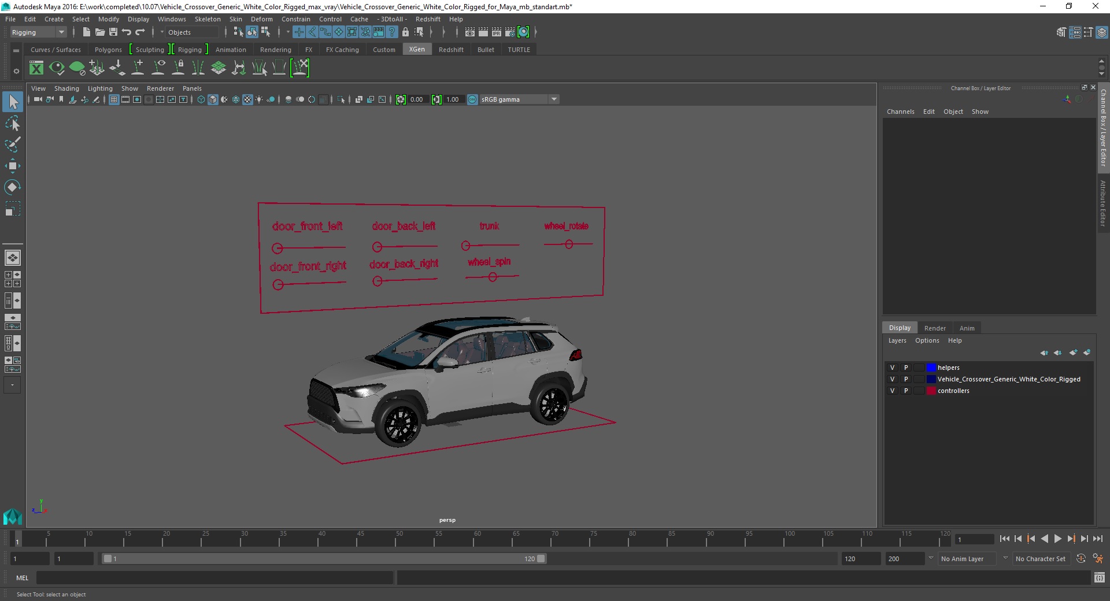Viewport: 1110px width, 601px height.
Task: Open Layer Editor Options menu
Action: (x=927, y=340)
